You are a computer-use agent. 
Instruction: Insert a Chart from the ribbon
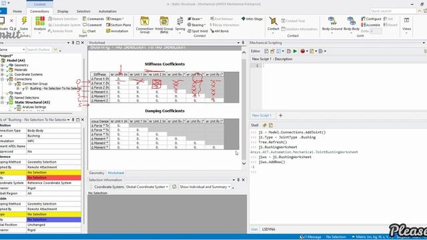89,31
